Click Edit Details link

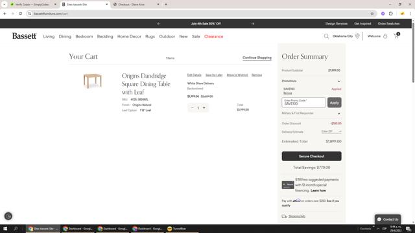click(195, 75)
